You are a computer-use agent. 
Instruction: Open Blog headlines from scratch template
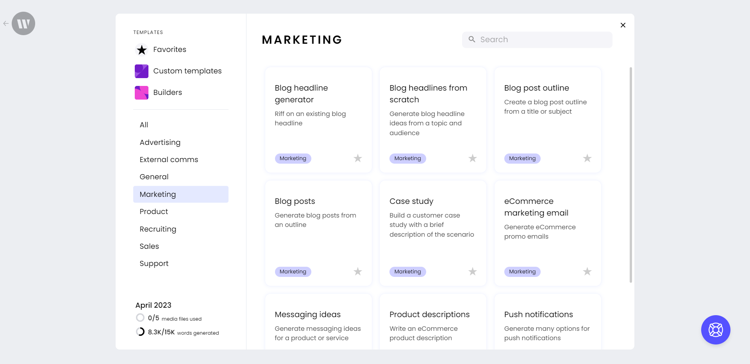click(433, 120)
